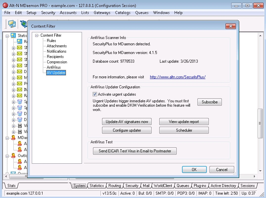Select Recipients in Content Filter tree
Image resolution: width=266 pixels, height=198 pixels.
click(x=55, y=57)
